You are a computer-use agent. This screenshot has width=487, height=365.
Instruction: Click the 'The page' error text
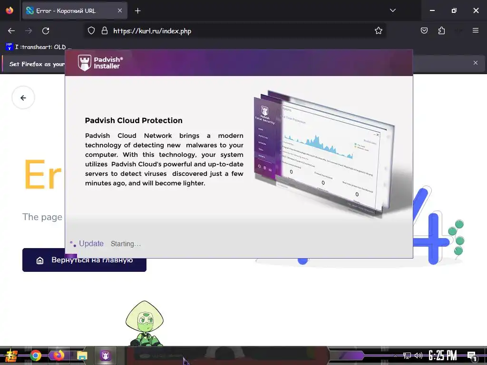pyautogui.click(x=42, y=217)
